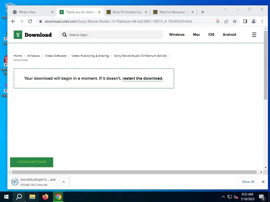Click the Cookie Settings button
Screen dimensions: 270x202
click(x=32, y=162)
